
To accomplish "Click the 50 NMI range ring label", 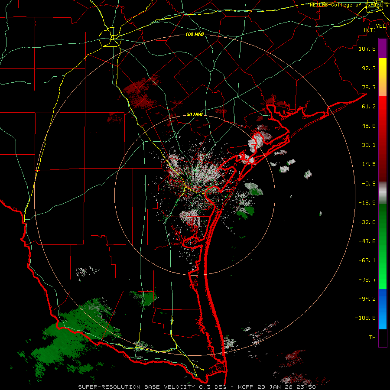I will (x=195, y=115).
